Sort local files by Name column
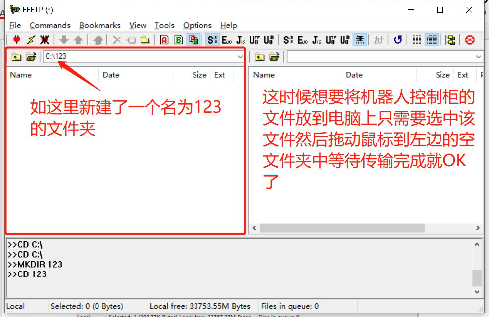This screenshot has height=317, width=489. click(x=20, y=75)
